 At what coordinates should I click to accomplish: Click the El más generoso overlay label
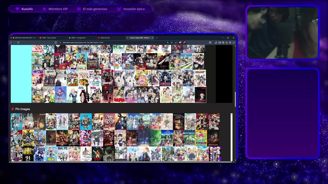click(95, 9)
